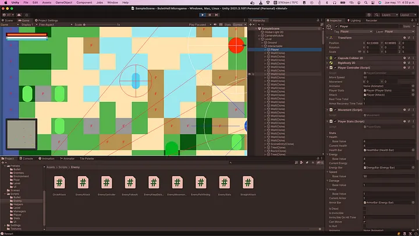Viewport: 419px width, 236px height.
Task: Toggle the Scale constrain proportions link icon
Action: [x=360, y=52]
